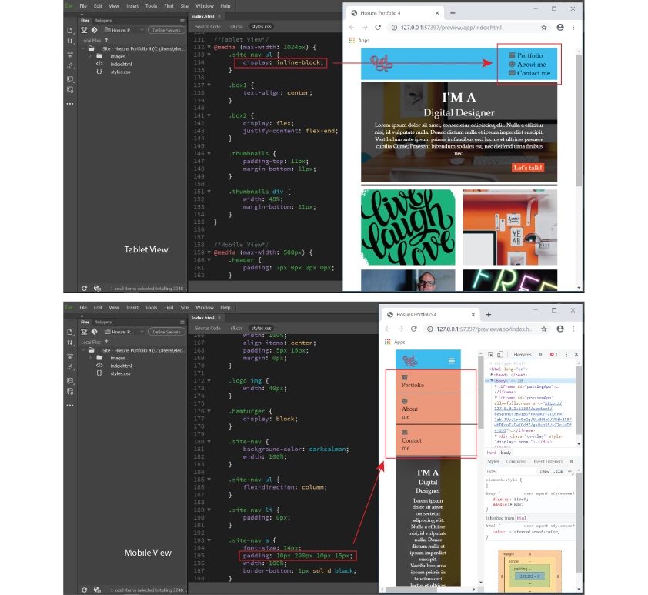Image resolution: width=648 pixels, height=595 pixels.
Task: Expand head node in DevTools Elements tree
Action: 492,374
